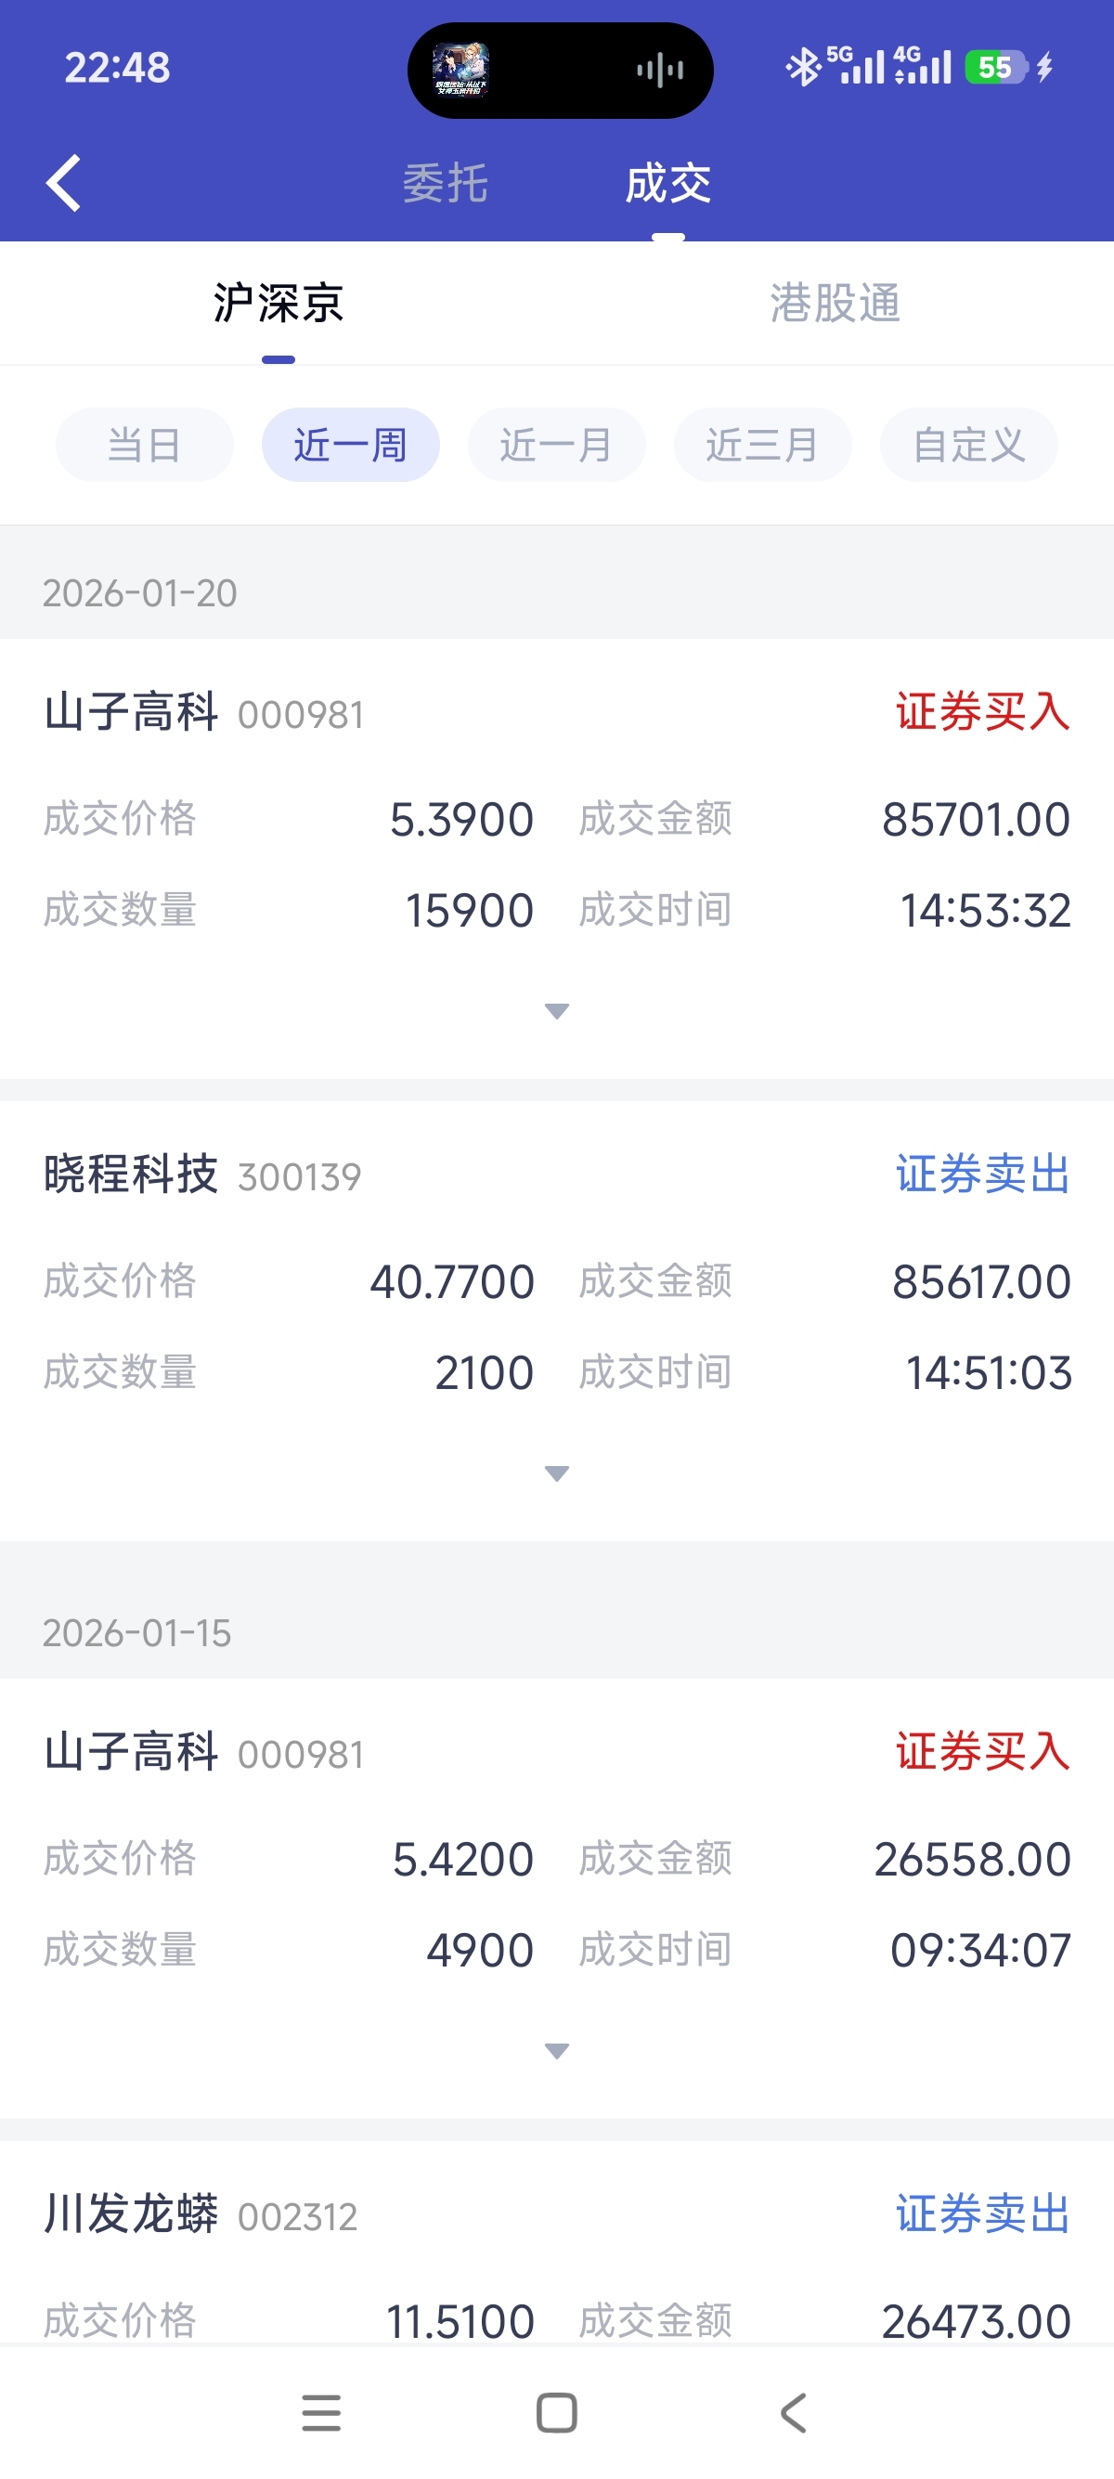Image resolution: width=1114 pixels, height=2479 pixels.
Task: Open the 自定义 date range filter
Action: 967,446
